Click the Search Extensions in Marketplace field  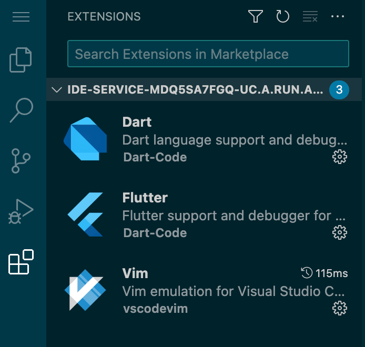[208, 54]
